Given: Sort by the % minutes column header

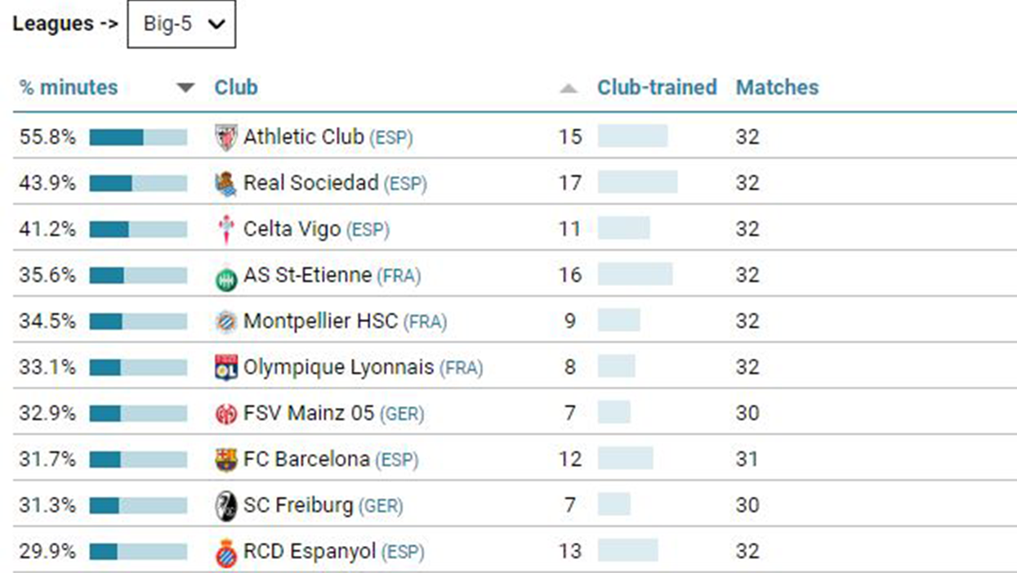Looking at the screenshot, I should [x=69, y=87].
